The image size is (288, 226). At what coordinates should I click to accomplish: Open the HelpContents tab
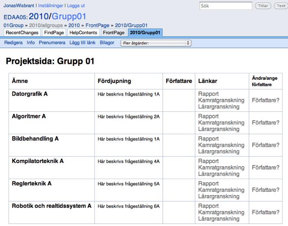83,33
